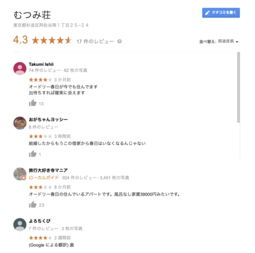This screenshot has width=255, height=253.
Task: Click the ローカルガイド label
Action: [44, 178]
